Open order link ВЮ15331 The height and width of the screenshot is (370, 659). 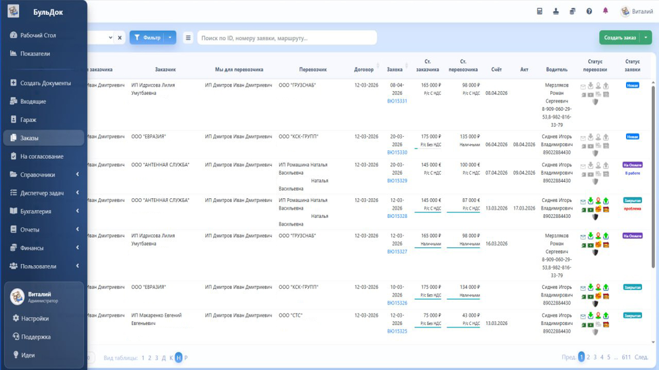(397, 101)
